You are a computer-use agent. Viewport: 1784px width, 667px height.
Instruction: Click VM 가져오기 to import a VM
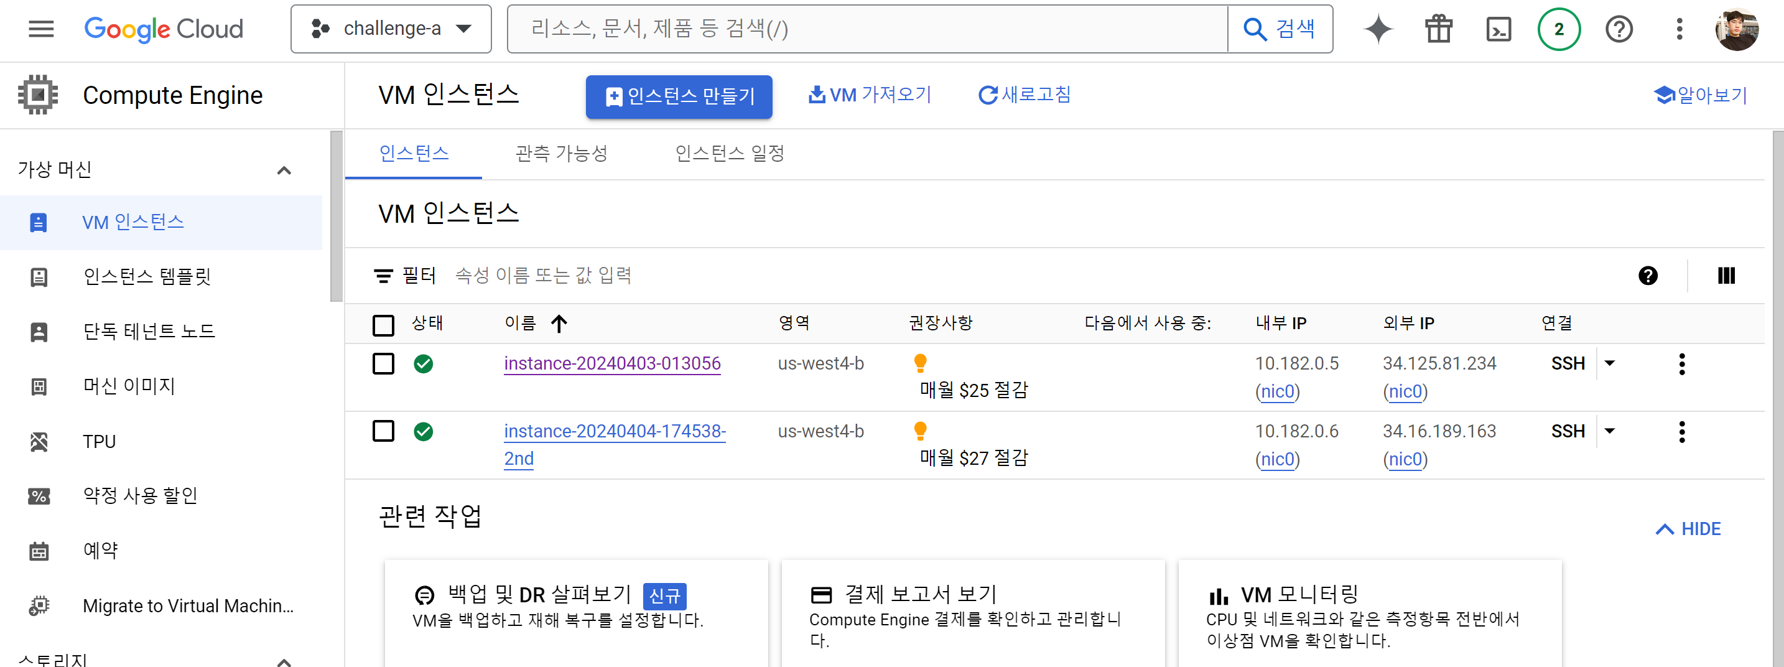pyautogui.click(x=870, y=95)
